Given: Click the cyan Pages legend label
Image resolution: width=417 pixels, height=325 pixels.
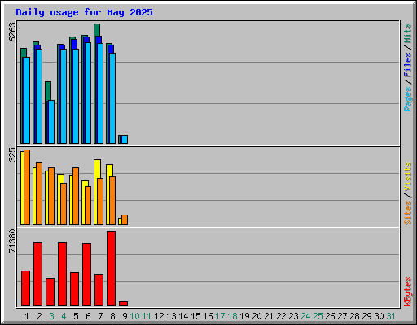Looking at the screenshot, I should (x=408, y=99).
